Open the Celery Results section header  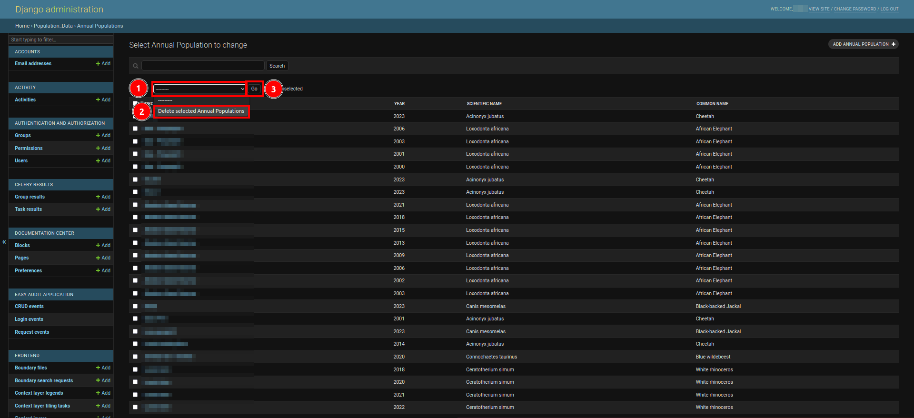[34, 184]
